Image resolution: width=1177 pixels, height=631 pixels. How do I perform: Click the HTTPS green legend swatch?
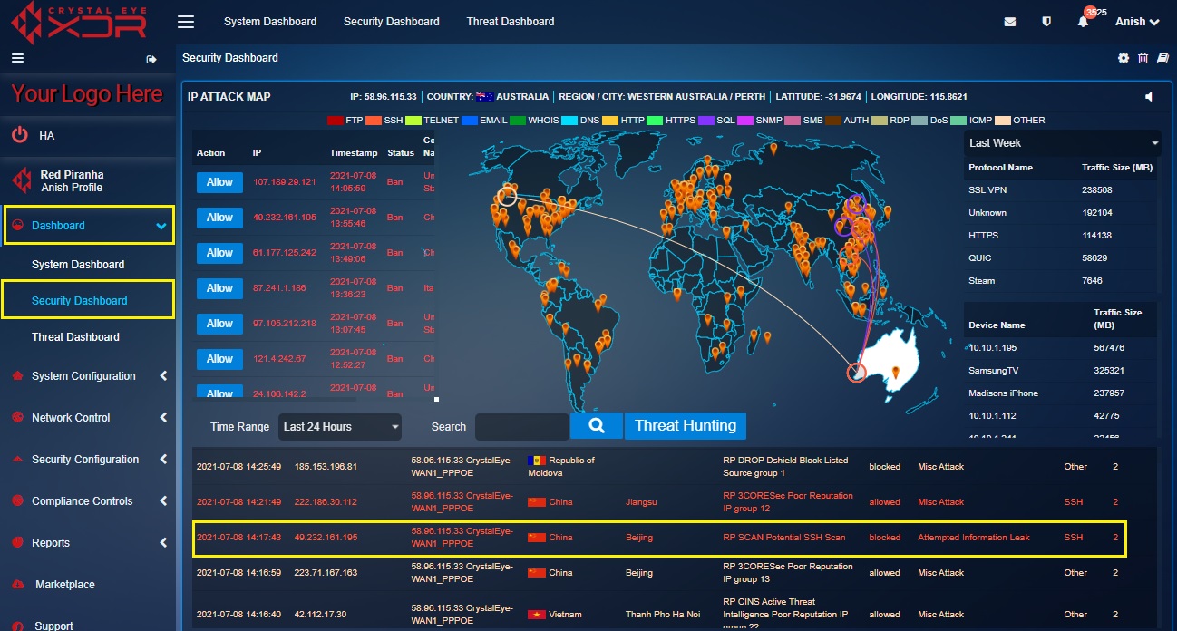[x=653, y=121]
